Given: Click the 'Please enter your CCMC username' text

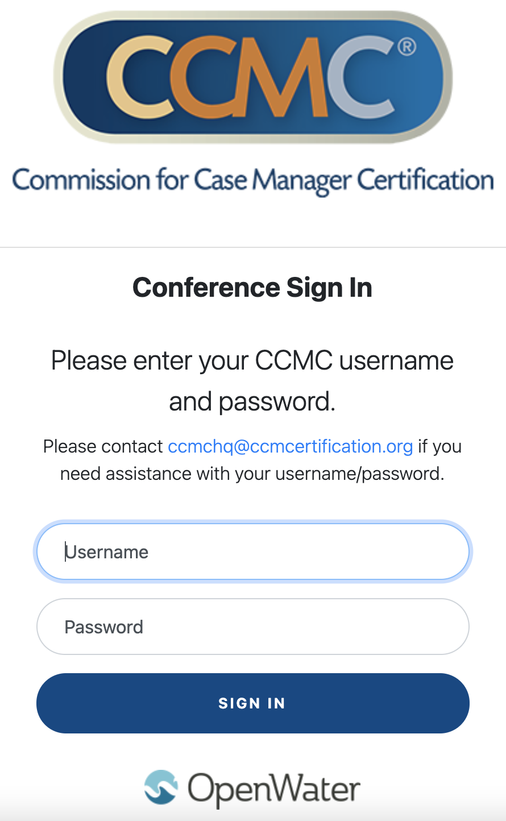Looking at the screenshot, I should tap(252, 360).
